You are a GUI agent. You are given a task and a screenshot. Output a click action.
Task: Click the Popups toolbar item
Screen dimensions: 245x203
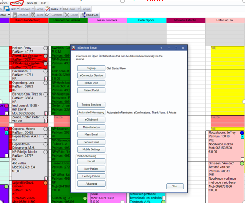click(x=86, y=9)
